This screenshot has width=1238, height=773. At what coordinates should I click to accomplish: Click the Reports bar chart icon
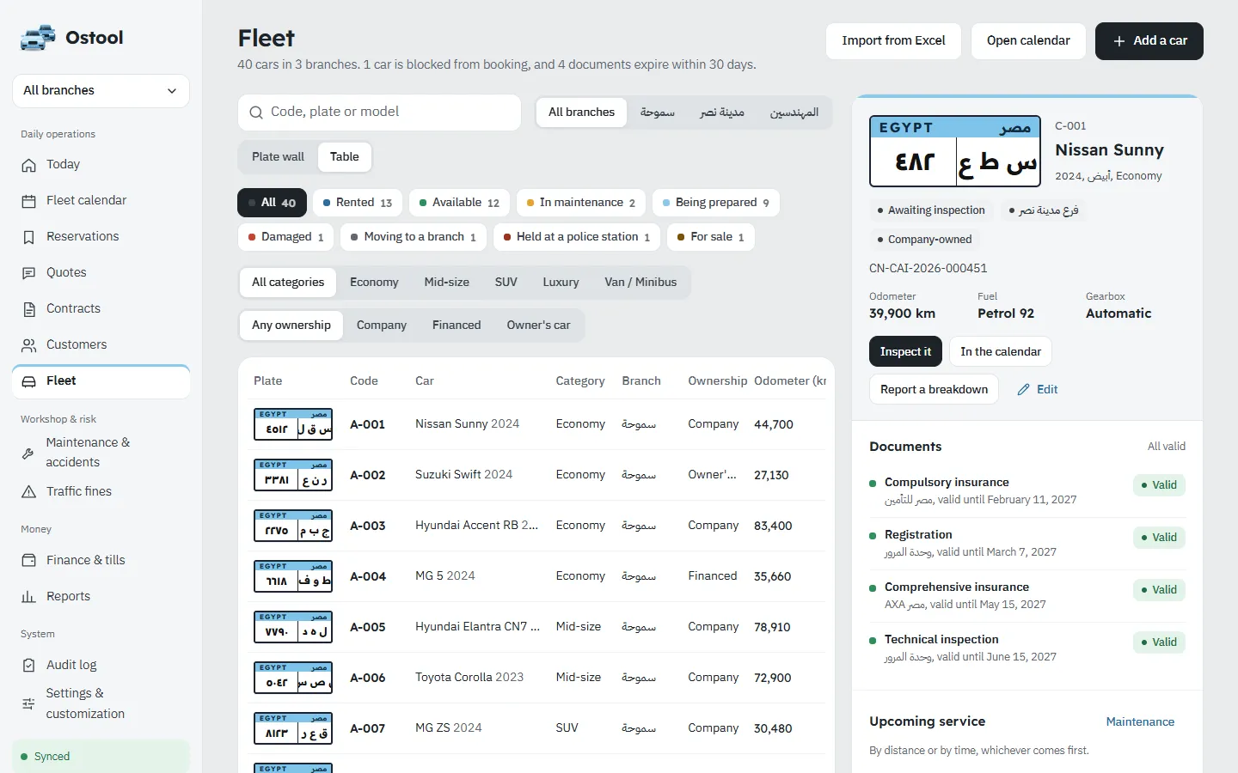click(29, 596)
